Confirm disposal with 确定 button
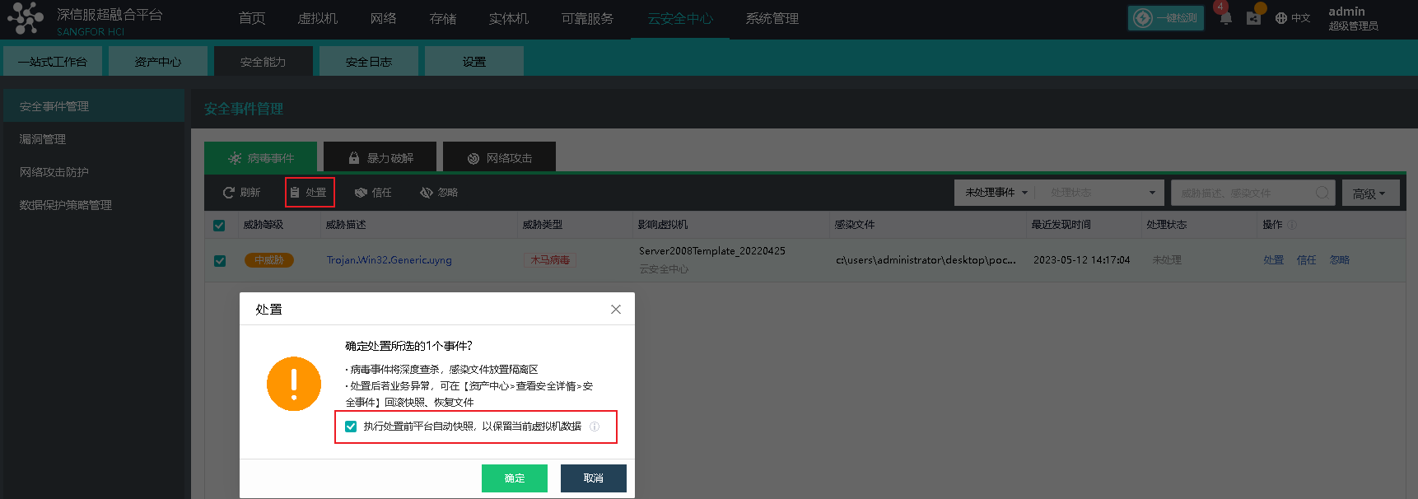The width and height of the screenshot is (1418, 499). coord(515,478)
